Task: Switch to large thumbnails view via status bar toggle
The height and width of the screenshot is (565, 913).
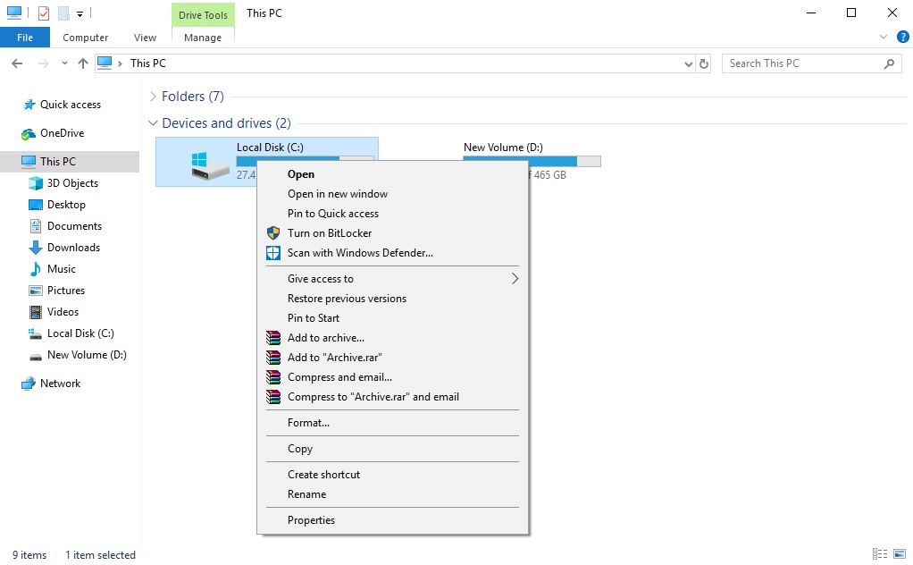Action: (900, 554)
